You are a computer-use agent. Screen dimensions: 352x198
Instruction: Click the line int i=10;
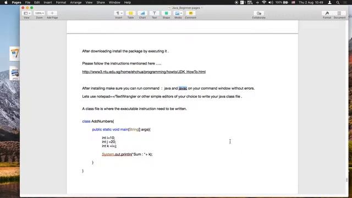(x=108, y=138)
